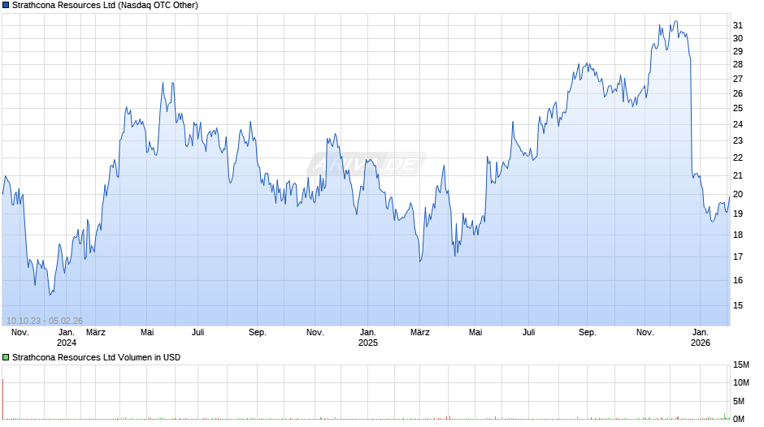Viewport: 764px width, 427px height.
Task: Click the volume axis label 0M
Action: point(738,419)
